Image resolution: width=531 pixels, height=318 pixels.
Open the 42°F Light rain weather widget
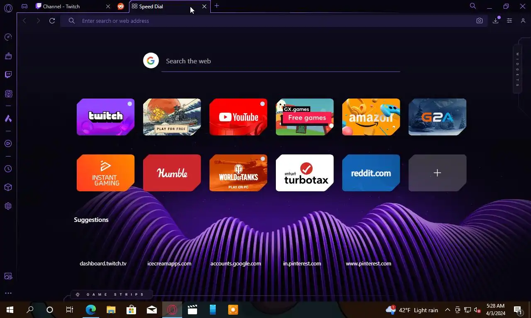(412, 310)
